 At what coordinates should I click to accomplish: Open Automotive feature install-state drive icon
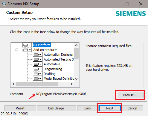tap(37, 64)
